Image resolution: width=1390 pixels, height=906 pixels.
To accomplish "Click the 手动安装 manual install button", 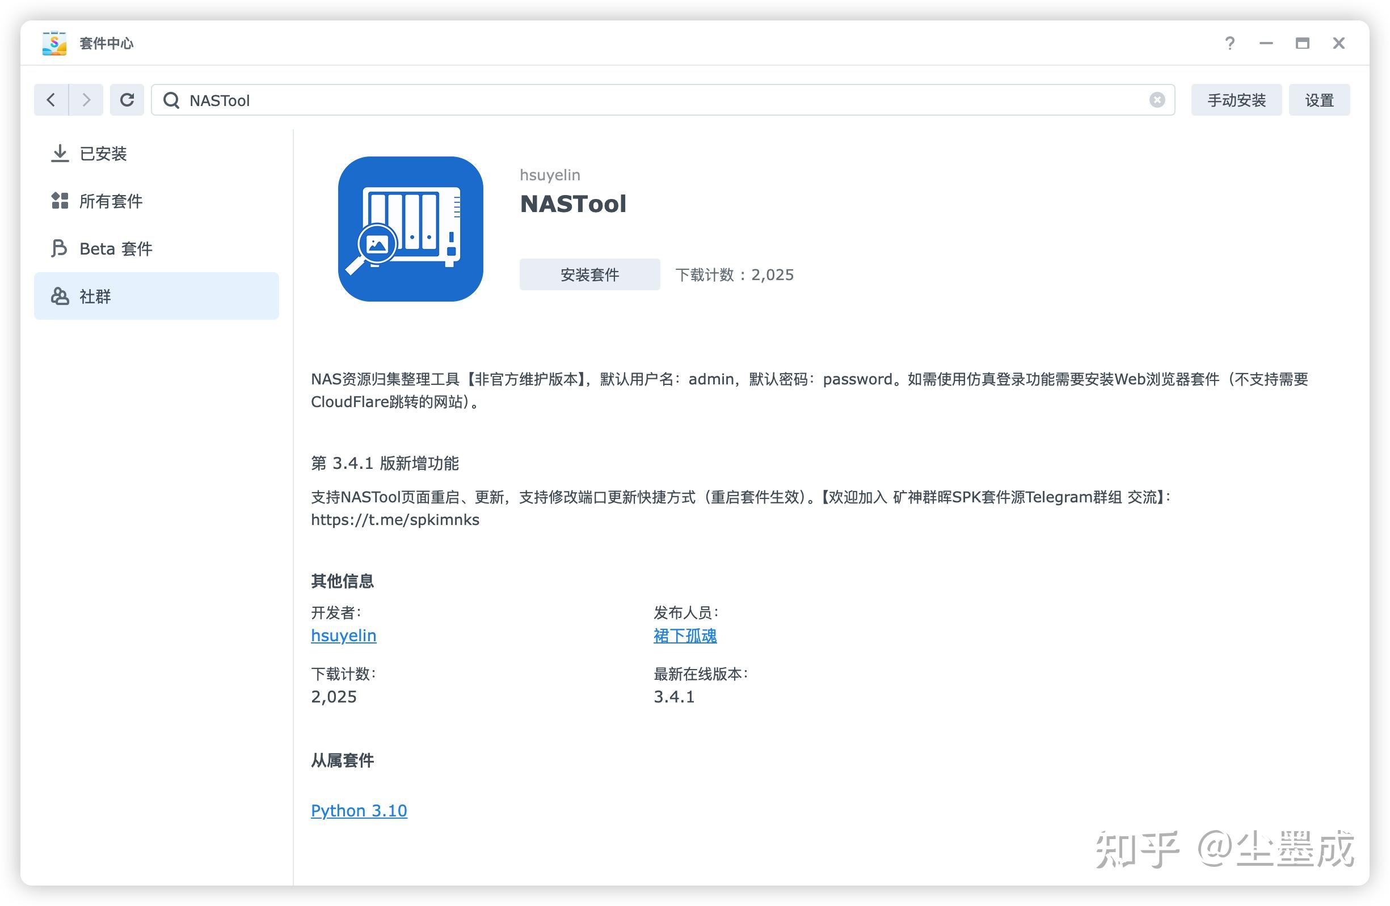I will pyautogui.click(x=1236, y=100).
